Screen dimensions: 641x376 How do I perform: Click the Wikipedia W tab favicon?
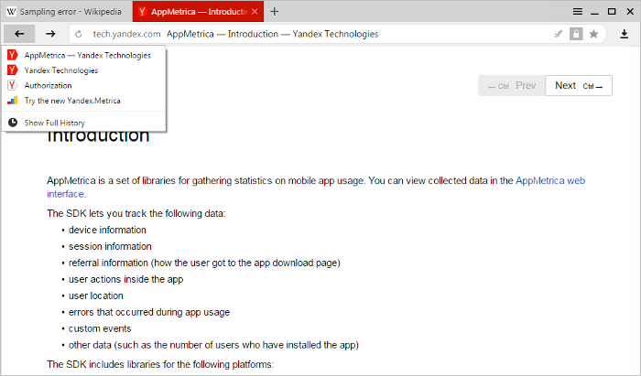point(11,11)
